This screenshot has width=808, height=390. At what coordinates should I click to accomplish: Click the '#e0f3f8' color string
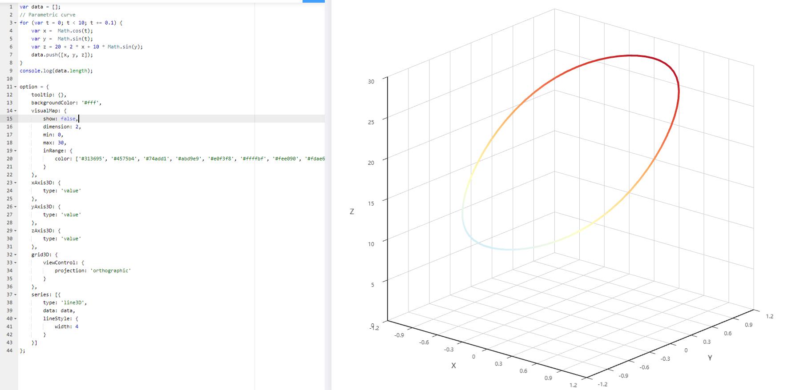click(x=221, y=159)
